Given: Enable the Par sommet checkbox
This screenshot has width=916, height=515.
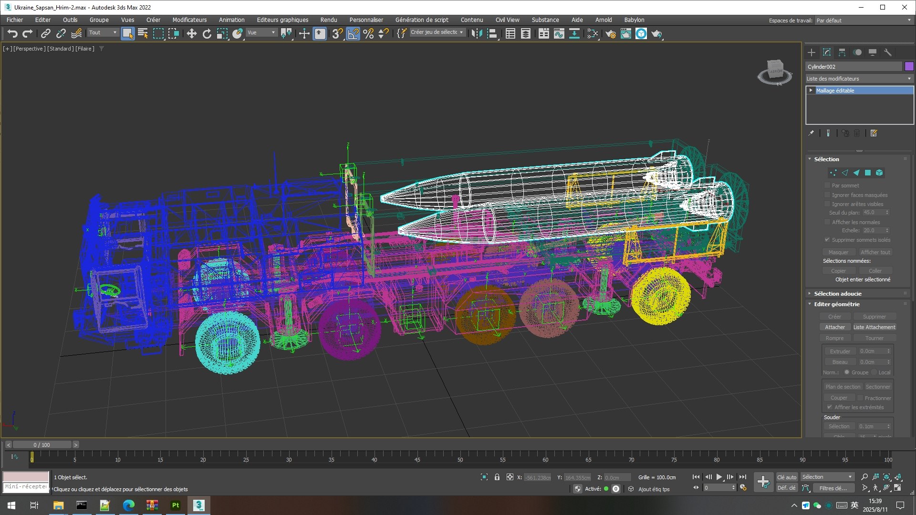Looking at the screenshot, I should click(827, 185).
